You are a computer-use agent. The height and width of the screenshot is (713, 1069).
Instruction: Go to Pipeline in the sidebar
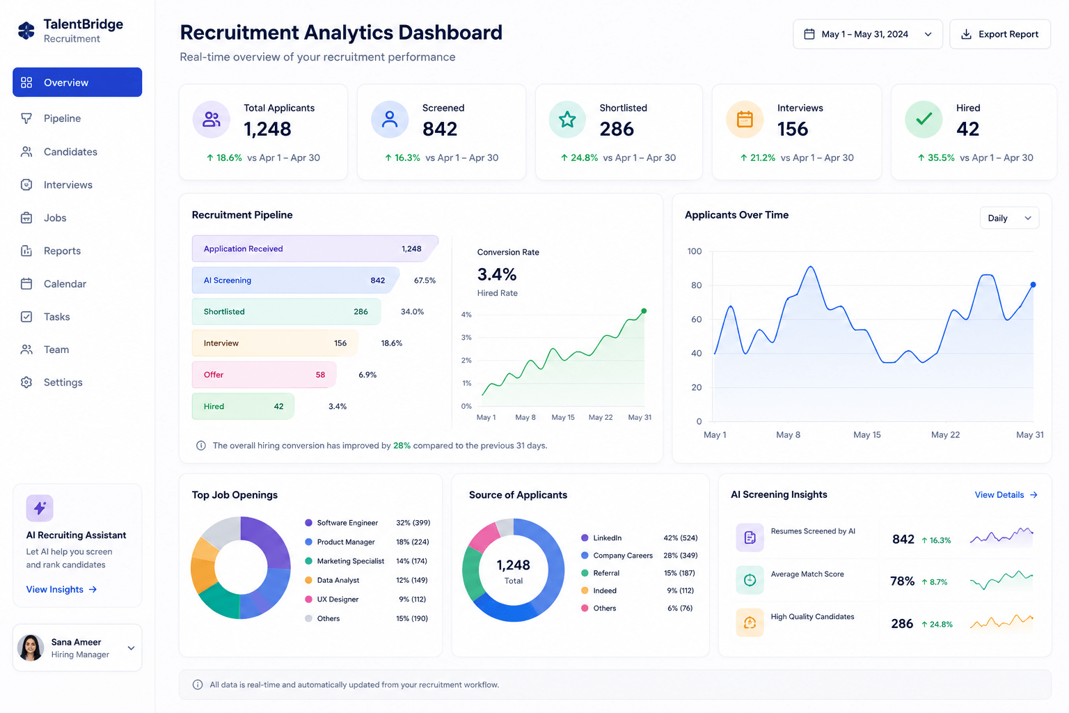(77, 118)
